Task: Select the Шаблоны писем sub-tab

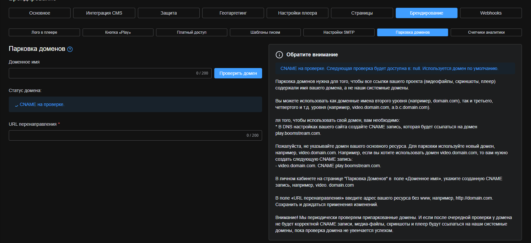Action: tap(265, 32)
